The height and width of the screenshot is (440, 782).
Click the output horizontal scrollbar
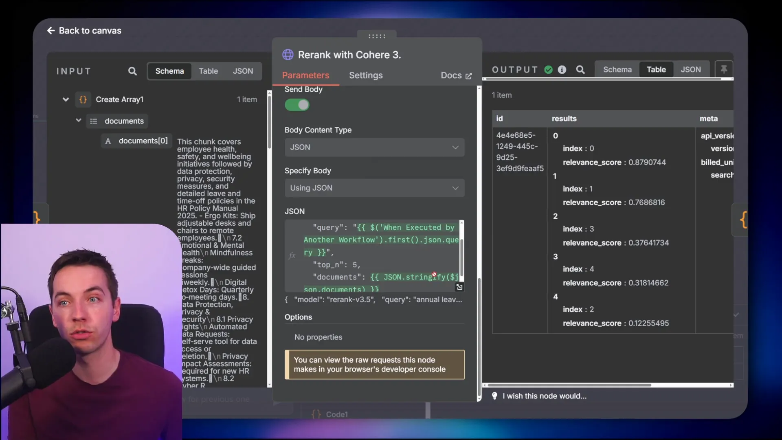569,385
